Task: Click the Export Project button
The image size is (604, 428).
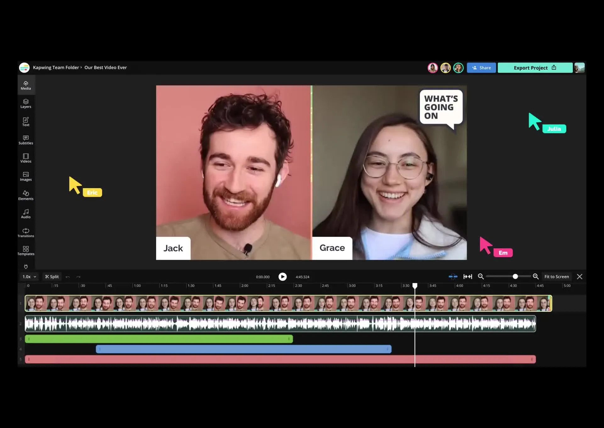Action: pos(534,68)
